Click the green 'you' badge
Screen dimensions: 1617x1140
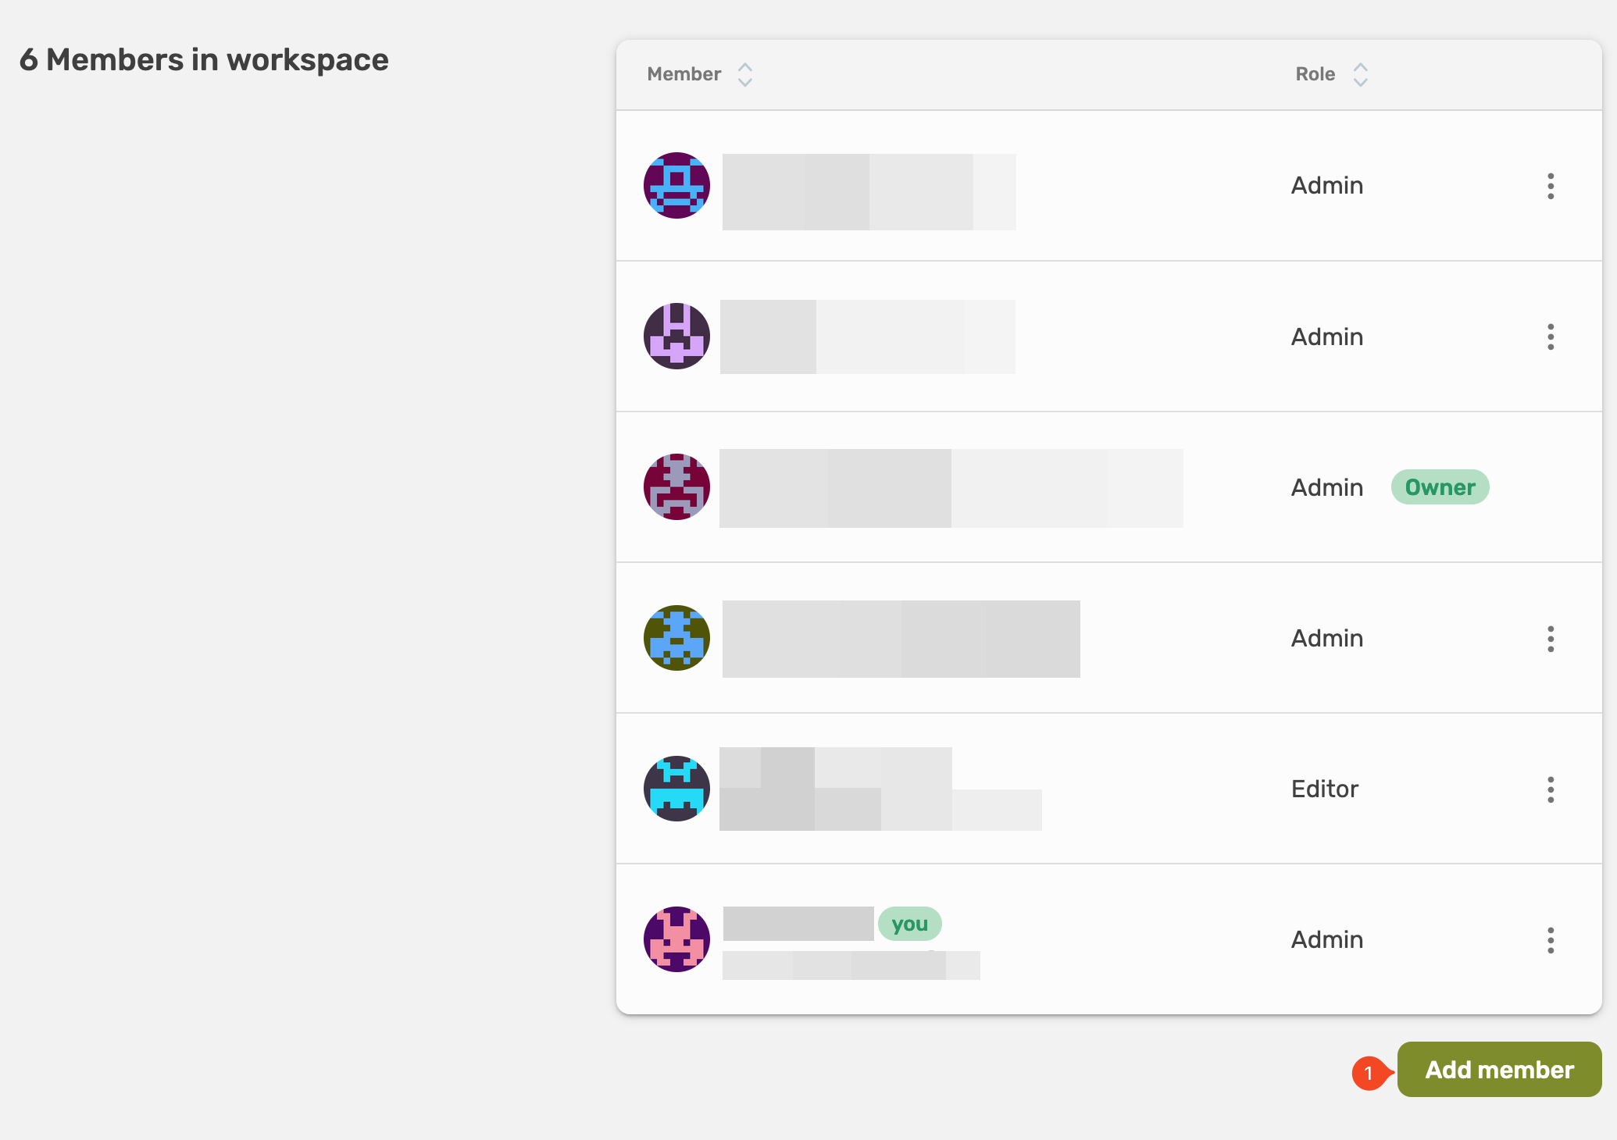pos(909,924)
